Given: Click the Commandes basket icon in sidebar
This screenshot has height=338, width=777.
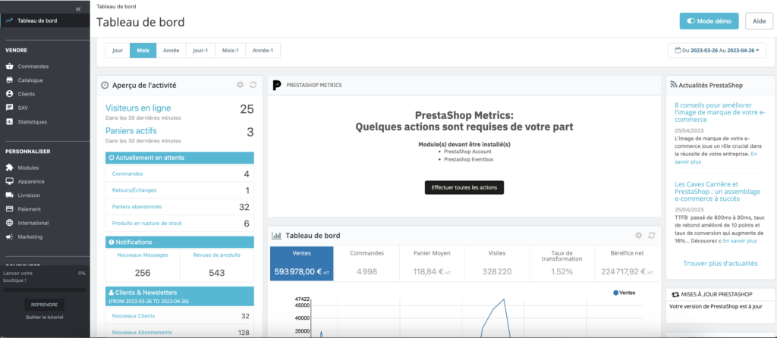Looking at the screenshot, I should pos(9,67).
